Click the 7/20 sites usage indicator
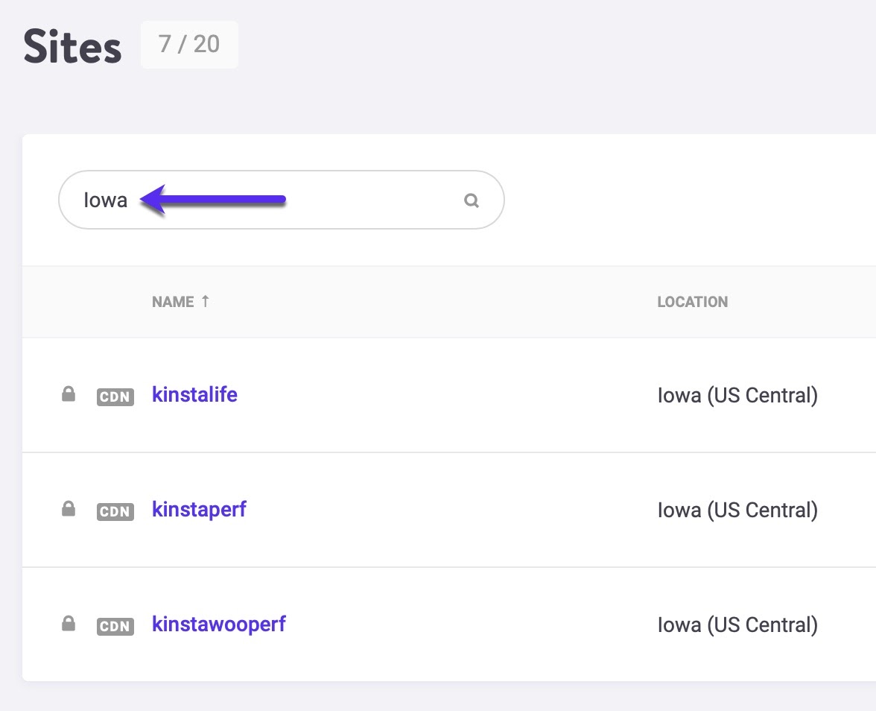Image resolution: width=876 pixels, height=711 pixels. click(189, 45)
